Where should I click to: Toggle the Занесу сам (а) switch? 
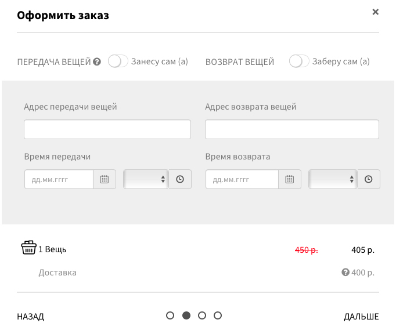tap(118, 61)
